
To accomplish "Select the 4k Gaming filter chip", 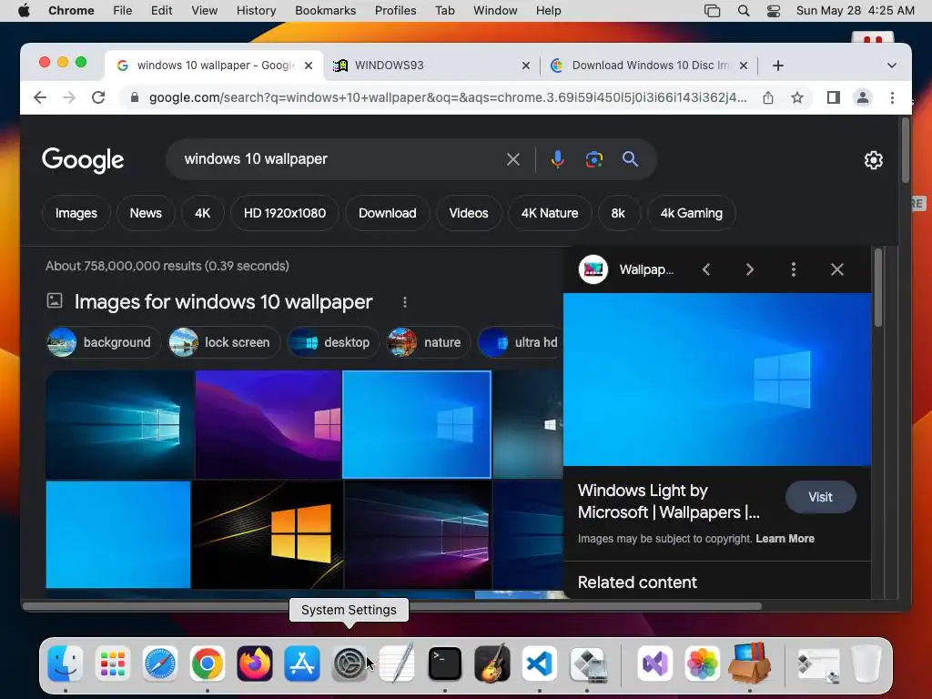I will (692, 213).
